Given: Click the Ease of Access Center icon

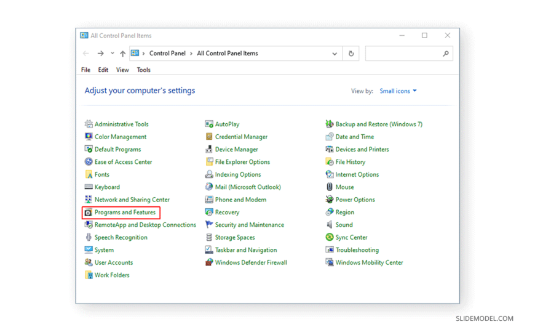Looking at the screenshot, I should click(89, 162).
